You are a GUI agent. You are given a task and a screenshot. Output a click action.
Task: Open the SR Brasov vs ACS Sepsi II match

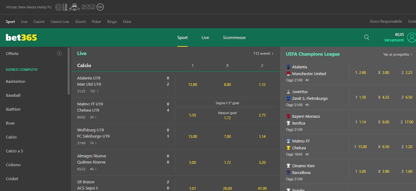pyautogui.click(x=87, y=185)
